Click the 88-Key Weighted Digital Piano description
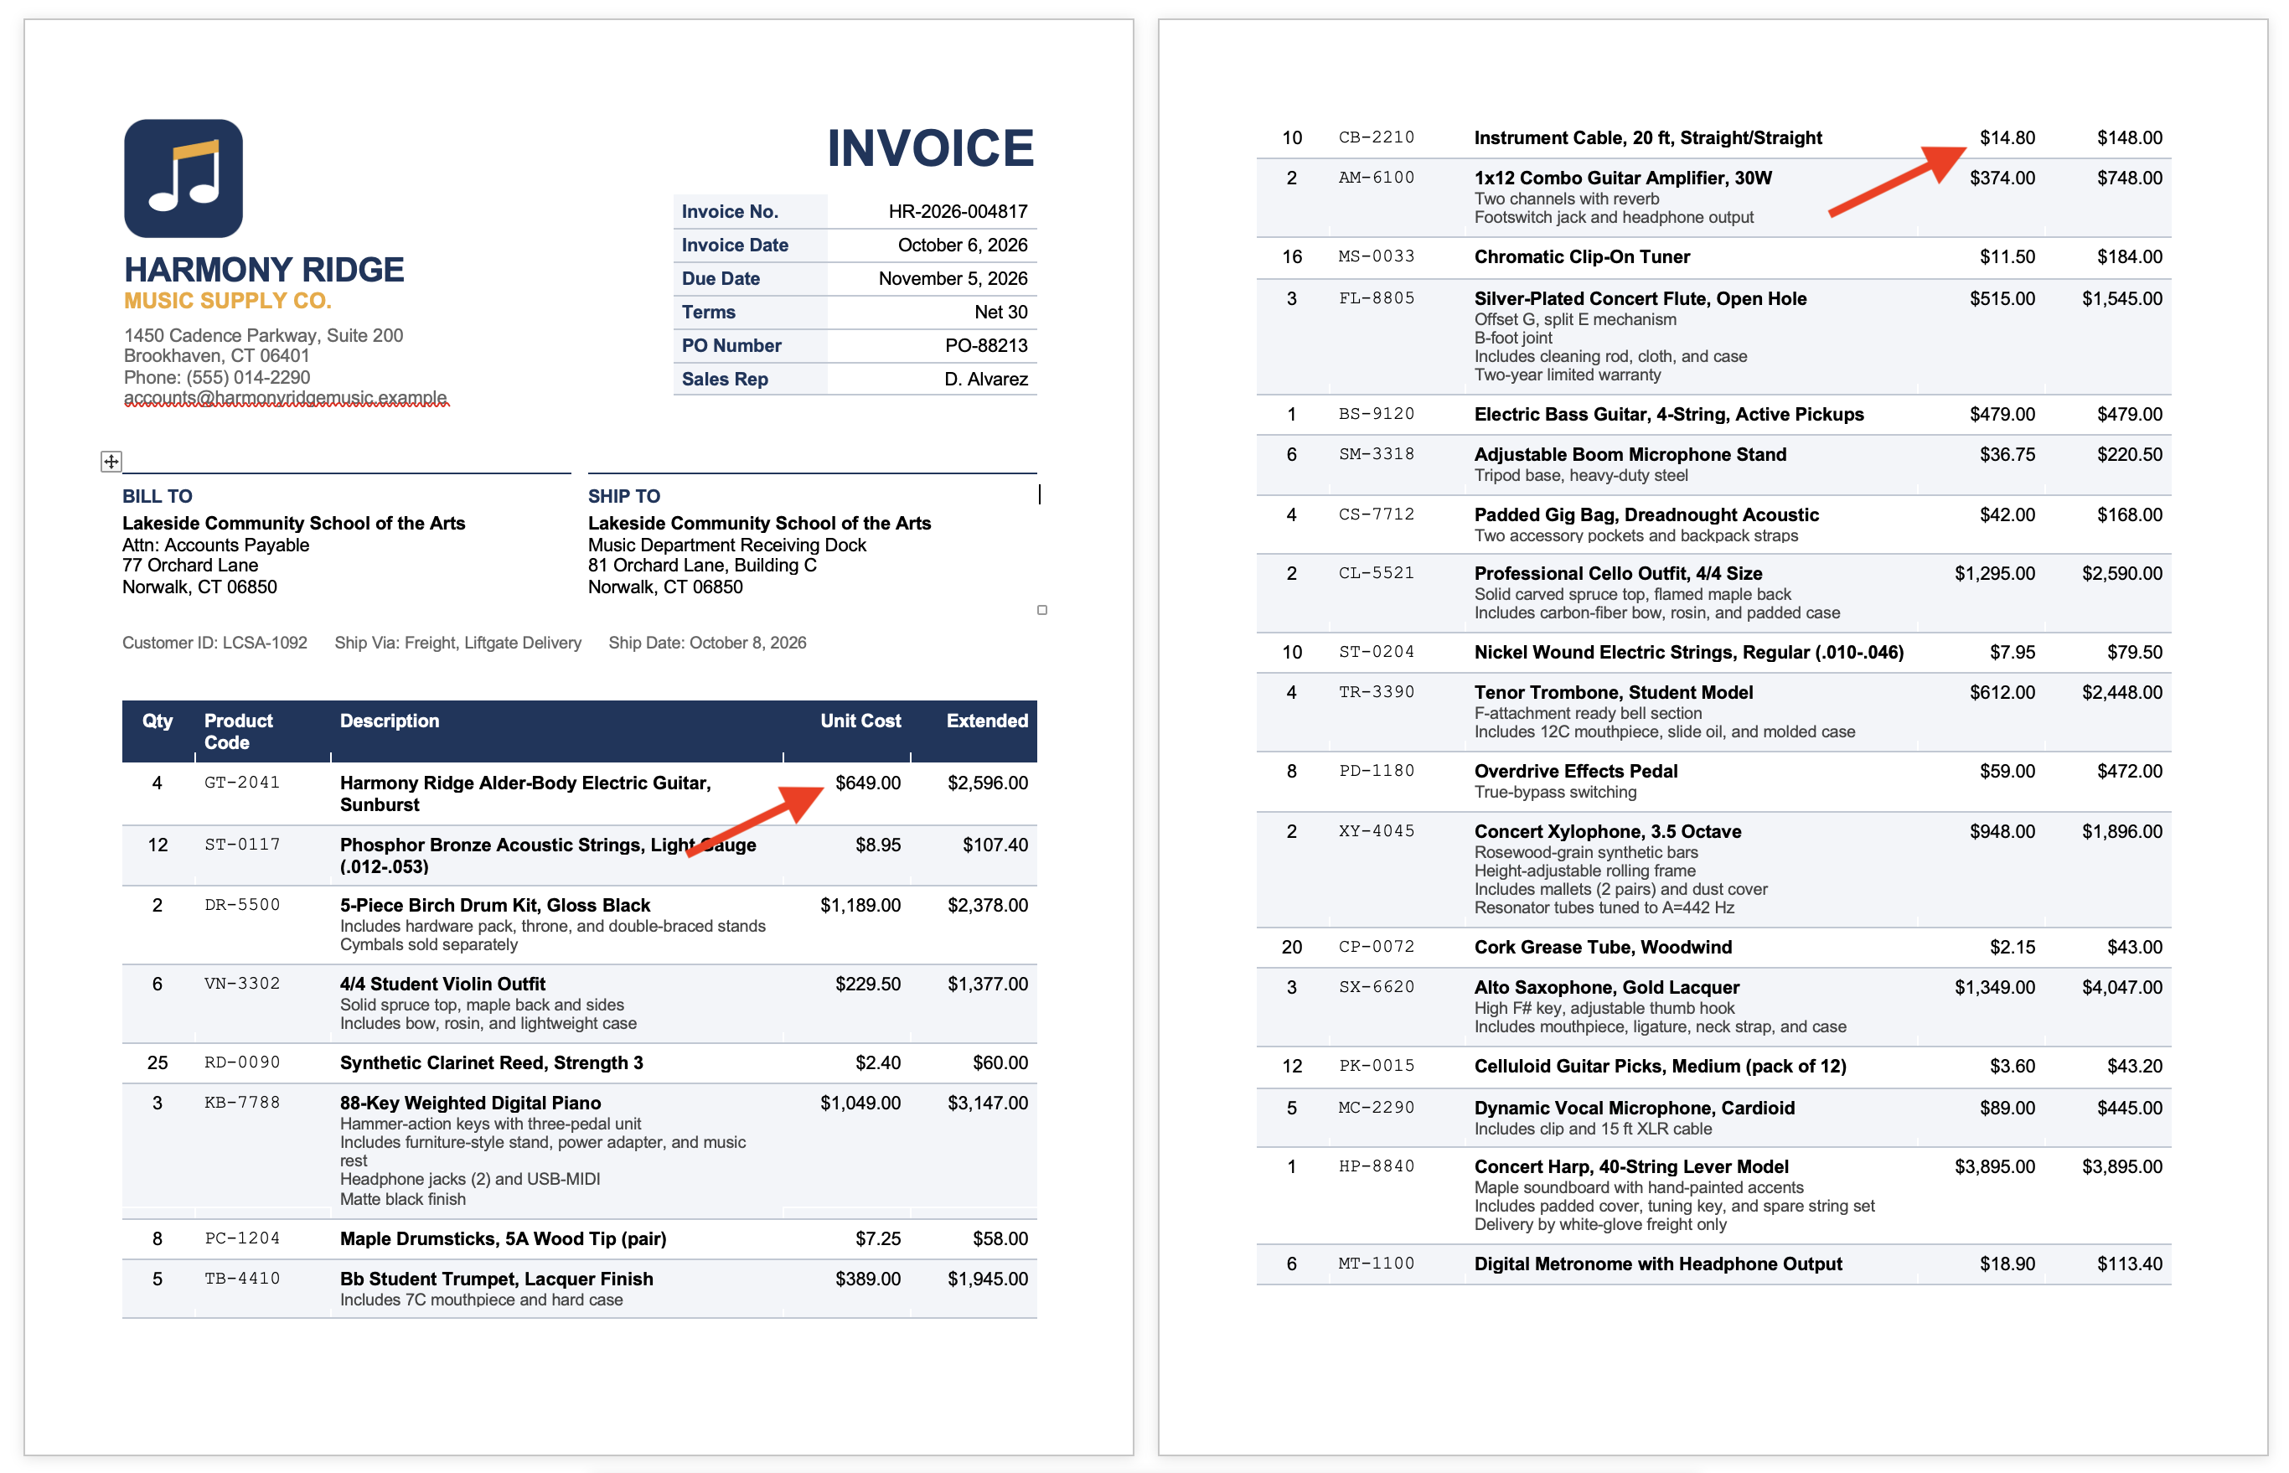2289x1473 pixels. pos(471,1103)
